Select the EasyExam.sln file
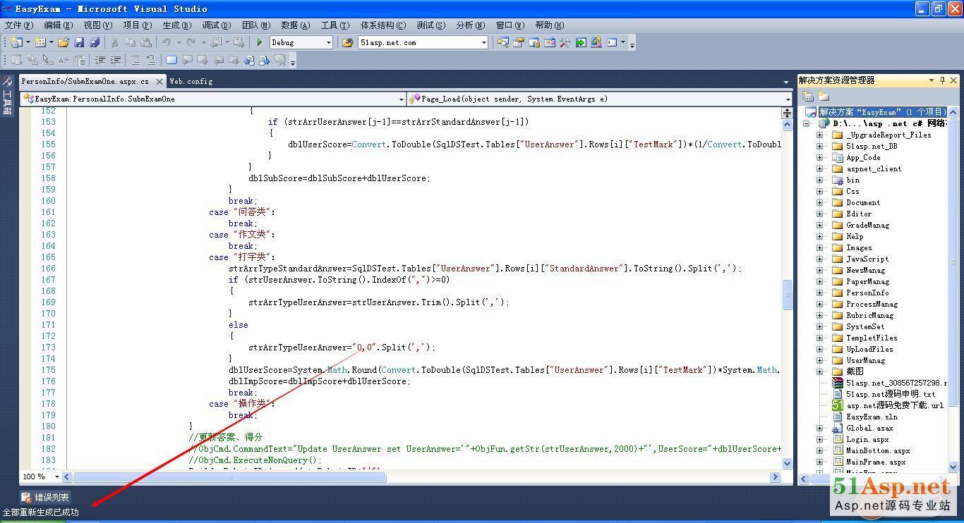Screen dimensions: 964x523 coord(872,417)
